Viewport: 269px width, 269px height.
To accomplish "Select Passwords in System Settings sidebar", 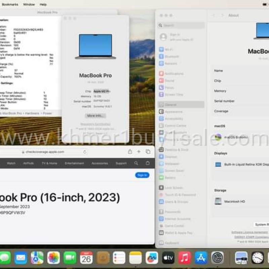I will pyautogui.click(x=181, y=212).
